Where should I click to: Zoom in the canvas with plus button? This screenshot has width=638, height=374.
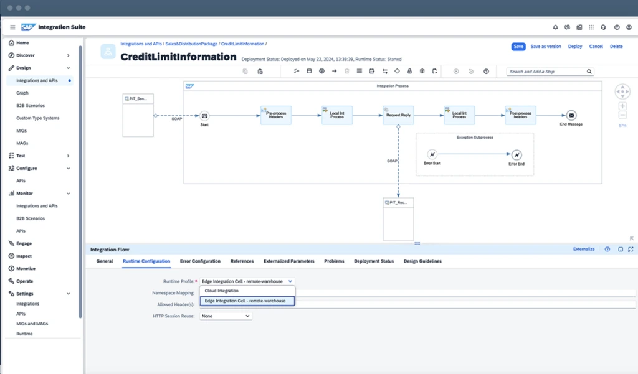622,106
